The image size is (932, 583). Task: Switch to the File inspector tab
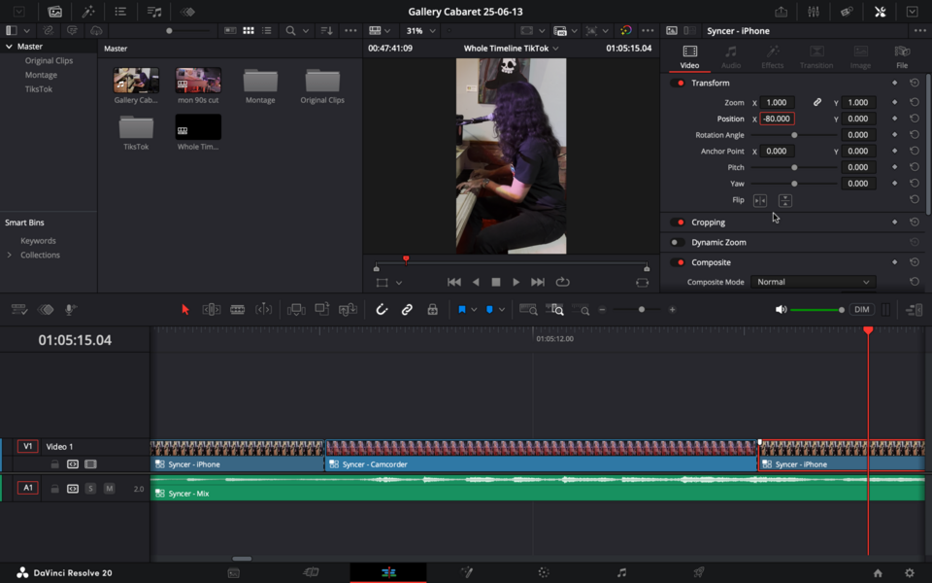902,57
